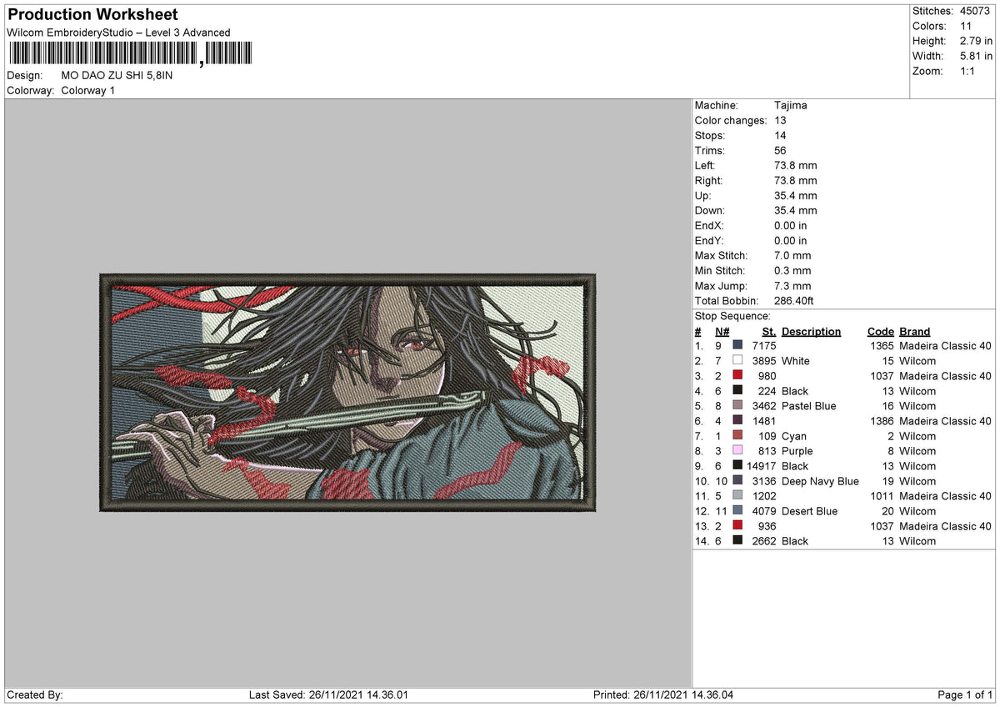The height and width of the screenshot is (707, 1000).
Task: Click the barcode under the worksheet title
Action: pyautogui.click(x=129, y=54)
